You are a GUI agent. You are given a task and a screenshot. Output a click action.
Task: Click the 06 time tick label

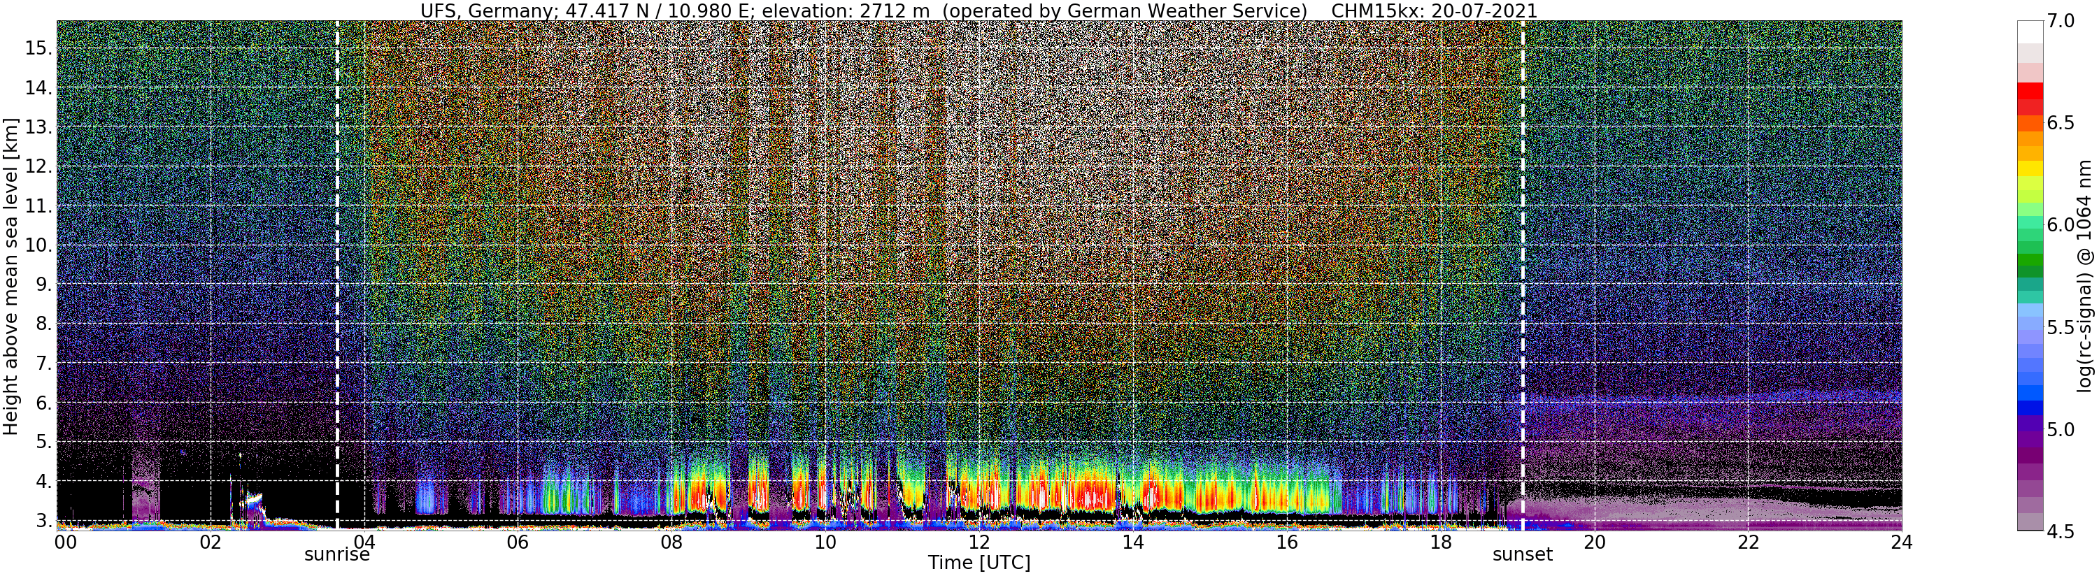pyautogui.click(x=518, y=542)
